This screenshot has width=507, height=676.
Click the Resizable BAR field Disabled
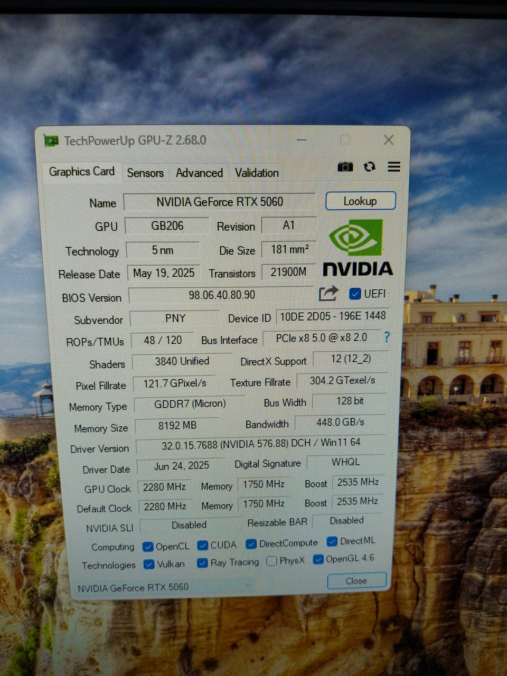pos(347,521)
